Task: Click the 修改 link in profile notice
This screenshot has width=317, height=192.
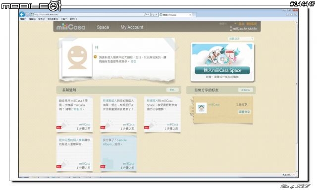Action: pos(133,61)
